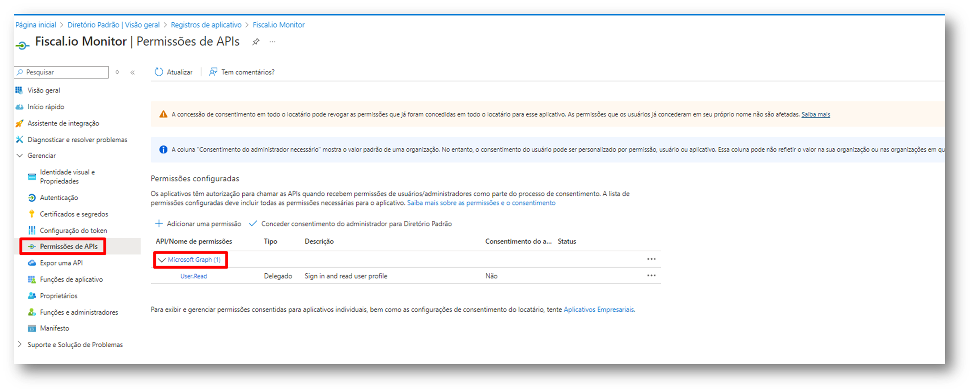Click Tem comentários? button label
The image size is (973, 392).
[x=248, y=72]
